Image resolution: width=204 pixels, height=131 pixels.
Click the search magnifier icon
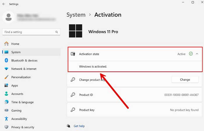pyautogui.click(x=57, y=32)
